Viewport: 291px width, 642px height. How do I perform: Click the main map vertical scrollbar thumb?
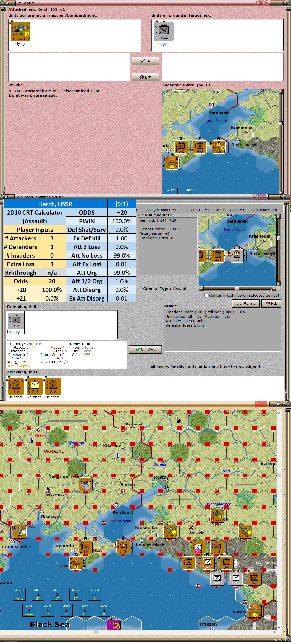point(279,475)
